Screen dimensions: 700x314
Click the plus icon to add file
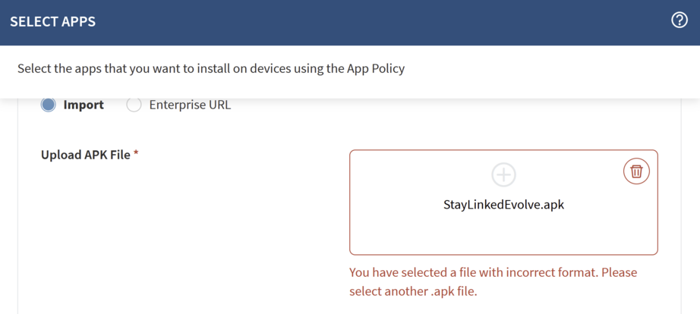(x=503, y=174)
